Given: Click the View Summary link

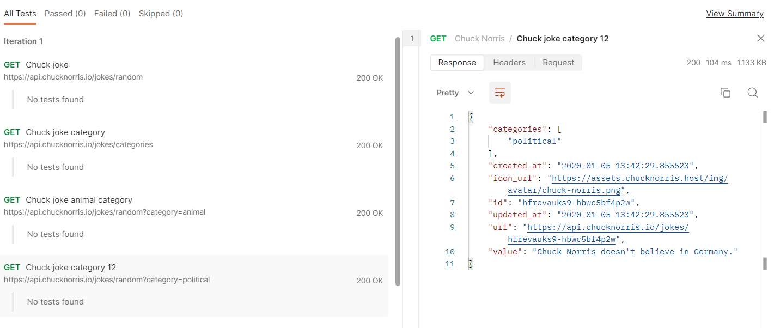Looking at the screenshot, I should [735, 14].
